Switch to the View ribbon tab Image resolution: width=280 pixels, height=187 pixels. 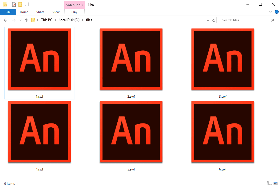(x=56, y=12)
